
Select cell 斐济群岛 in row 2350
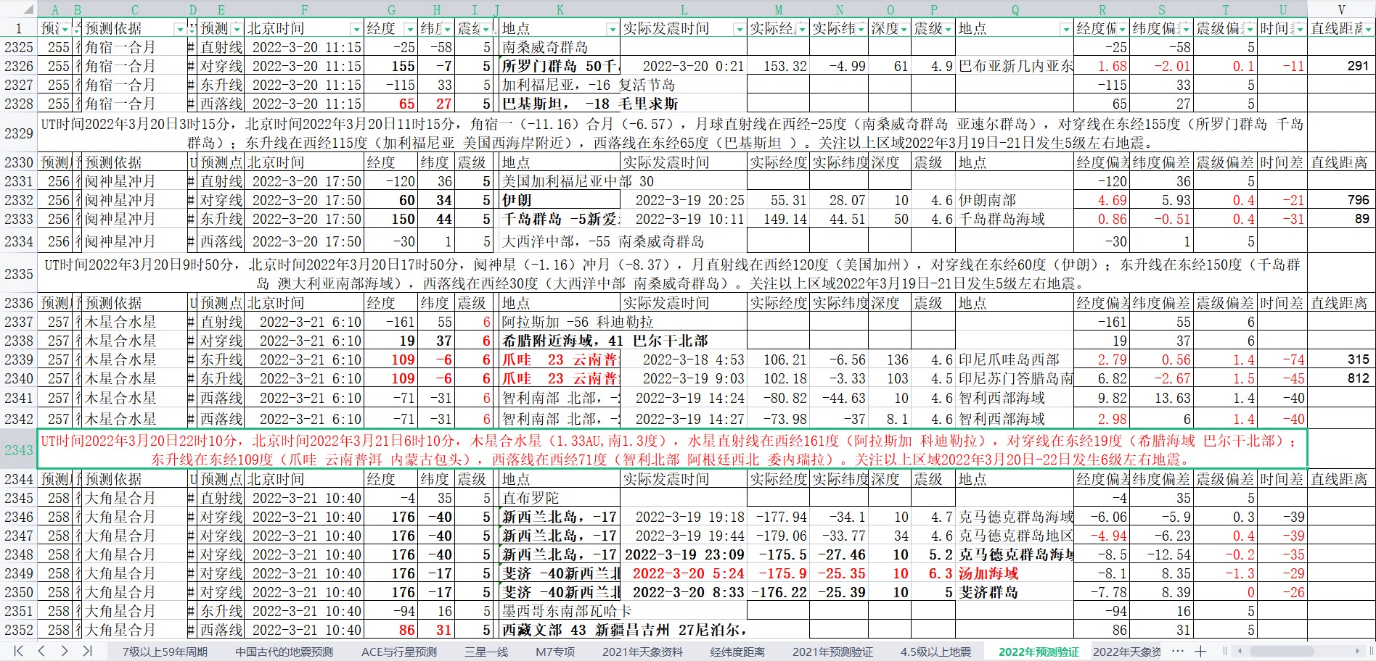(x=1015, y=592)
